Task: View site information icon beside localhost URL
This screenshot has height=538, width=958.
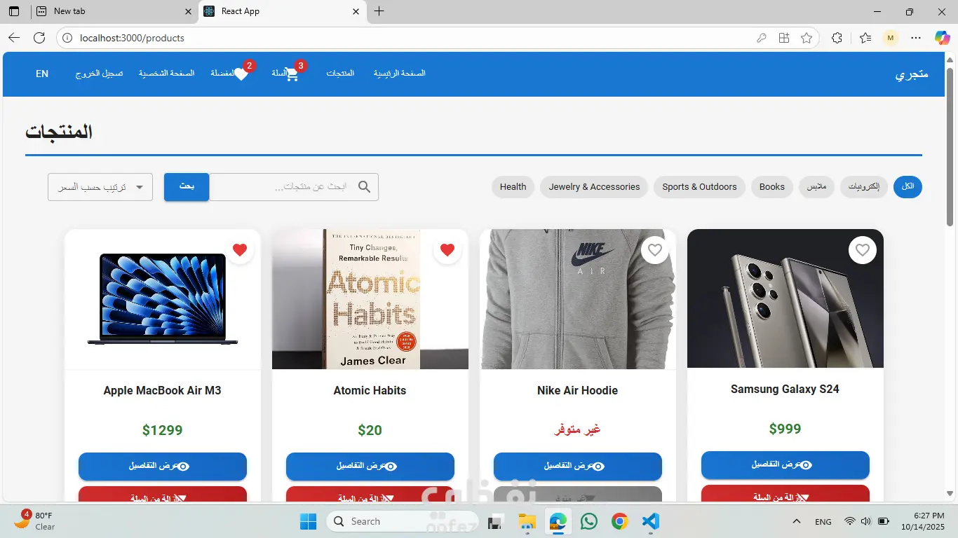Action: click(x=67, y=38)
